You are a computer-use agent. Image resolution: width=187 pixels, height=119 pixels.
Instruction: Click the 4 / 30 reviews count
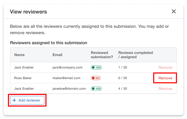pyautogui.click(x=123, y=89)
